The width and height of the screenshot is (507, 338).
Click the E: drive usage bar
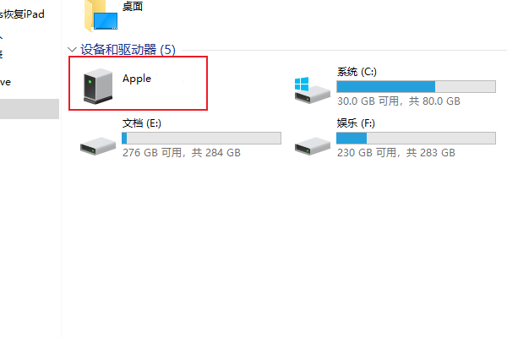pos(201,138)
